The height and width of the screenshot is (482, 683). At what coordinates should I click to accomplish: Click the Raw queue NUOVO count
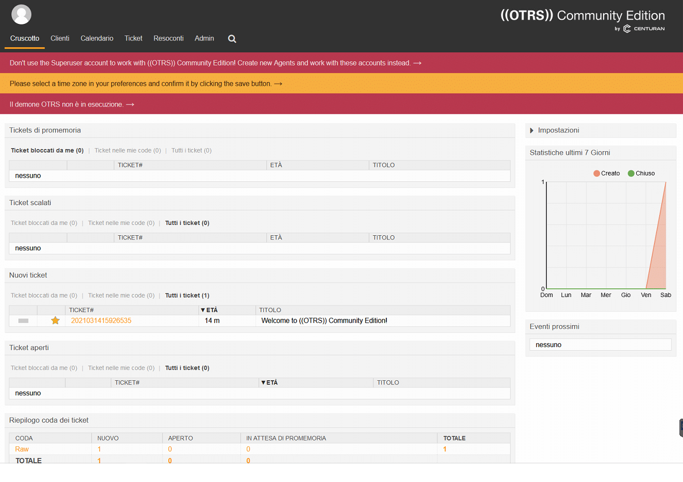(x=99, y=449)
